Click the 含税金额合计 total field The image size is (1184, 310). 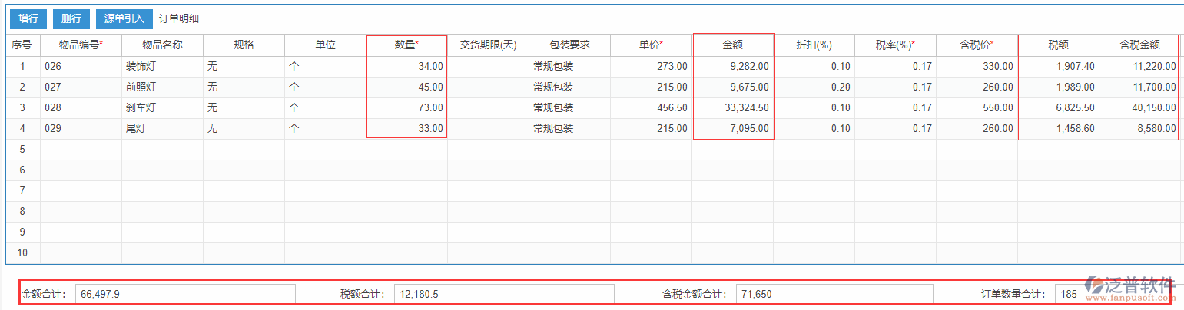click(835, 294)
